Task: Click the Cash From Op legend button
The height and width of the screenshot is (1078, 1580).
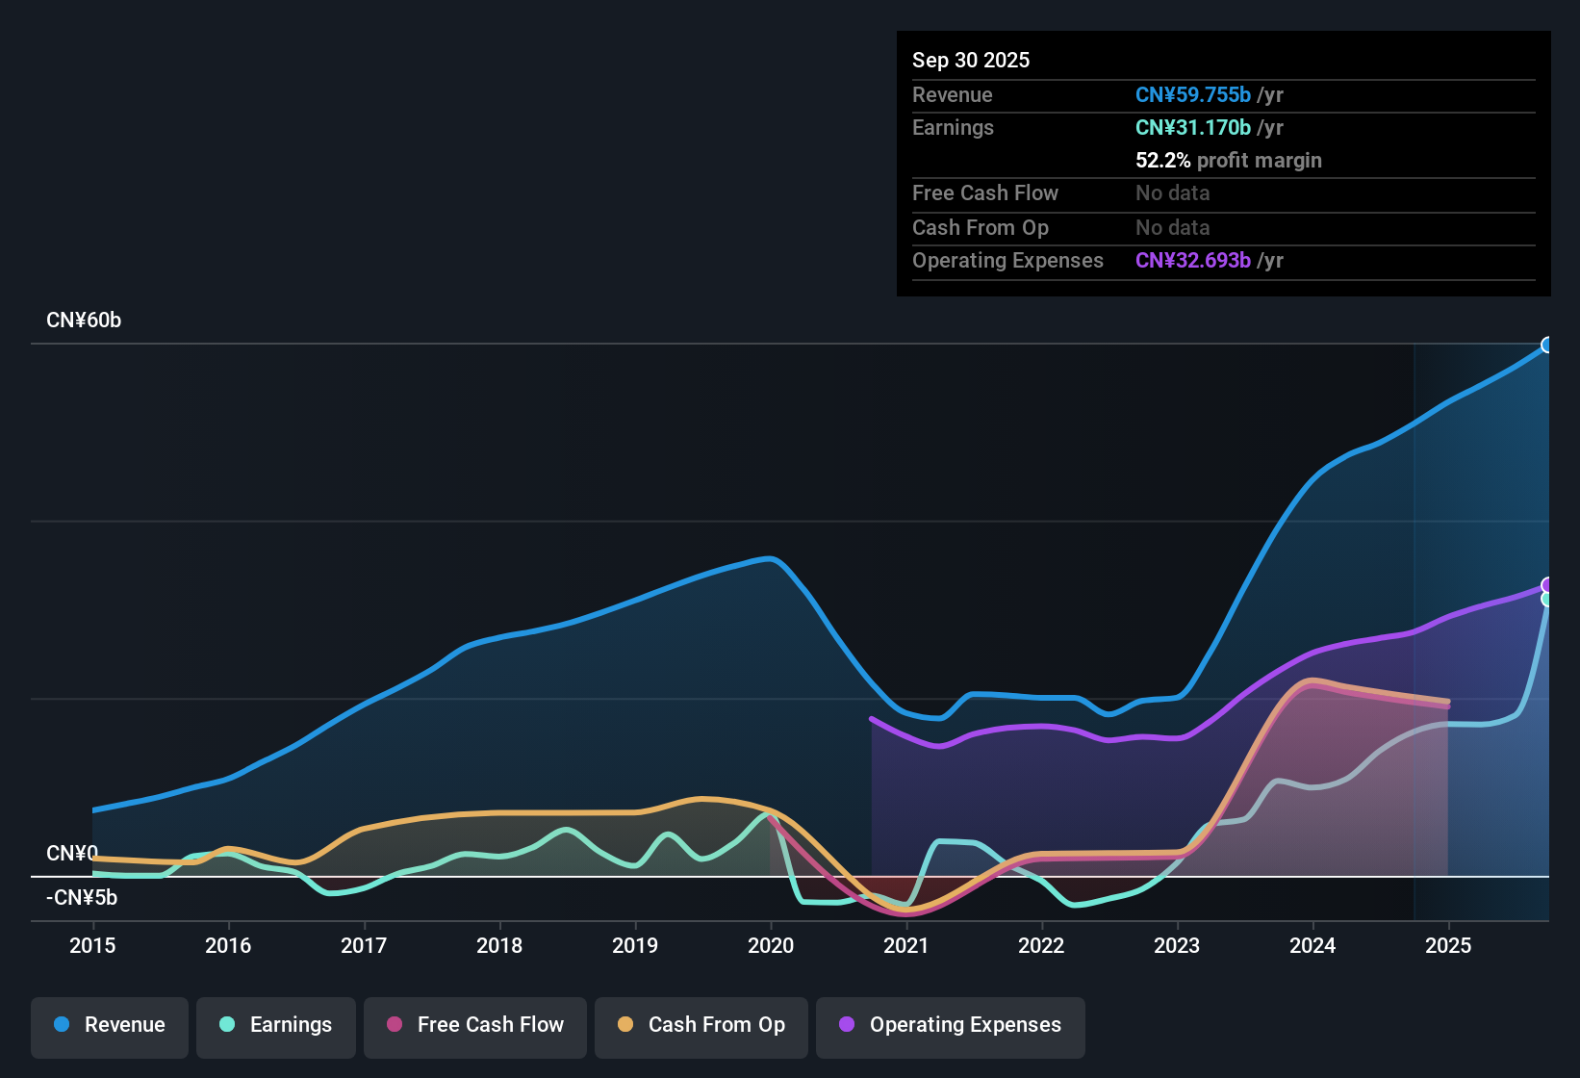Action: [x=701, y=1025]
